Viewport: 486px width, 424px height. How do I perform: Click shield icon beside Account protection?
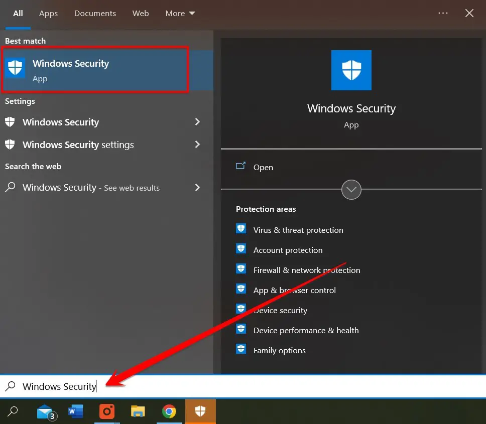[x=241, y=249]
